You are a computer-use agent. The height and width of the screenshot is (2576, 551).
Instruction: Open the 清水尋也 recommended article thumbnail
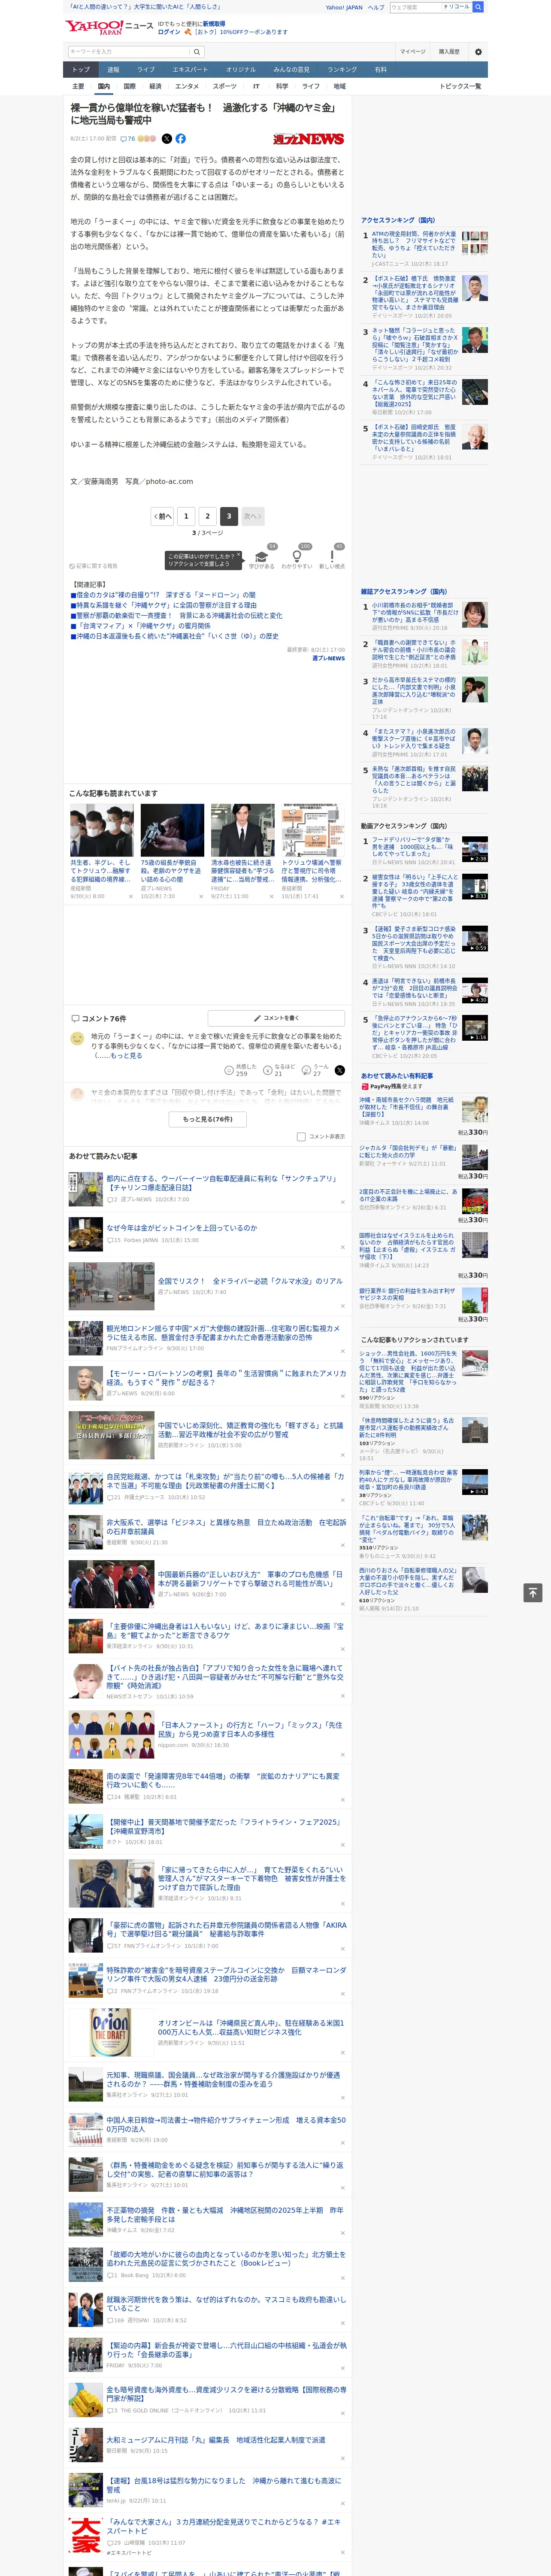(242, 830)
